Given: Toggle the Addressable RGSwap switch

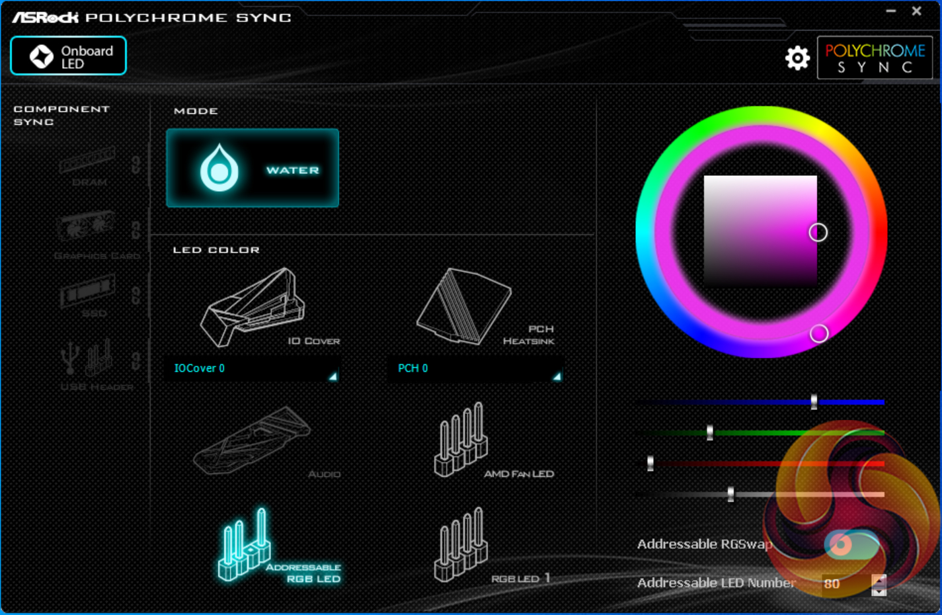Looking at the screenshot, I should tap(851, 544).
